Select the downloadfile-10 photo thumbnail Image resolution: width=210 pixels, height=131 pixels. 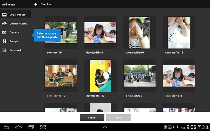(x=140, y=33)
